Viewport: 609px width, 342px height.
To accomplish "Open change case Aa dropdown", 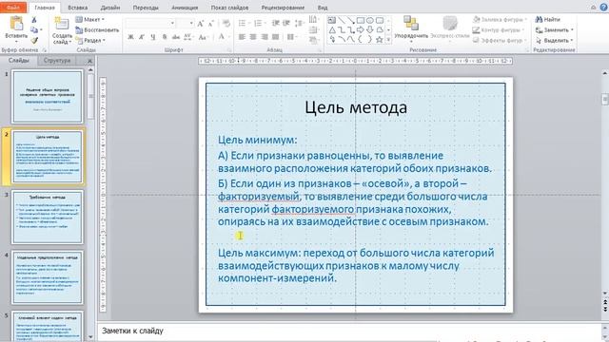I will pyautogui.click(x=203, y=37).
